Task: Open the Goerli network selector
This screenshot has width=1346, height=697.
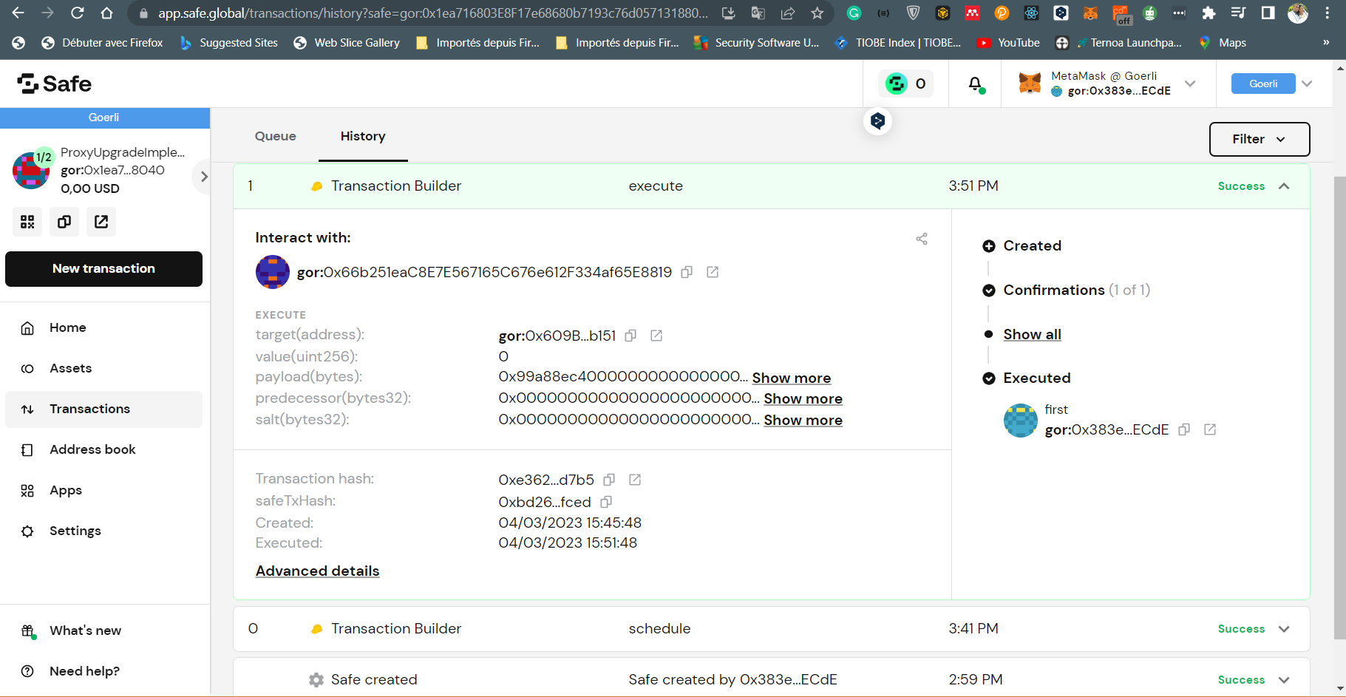Action: pyautogui.click(x=1272, y=84)
